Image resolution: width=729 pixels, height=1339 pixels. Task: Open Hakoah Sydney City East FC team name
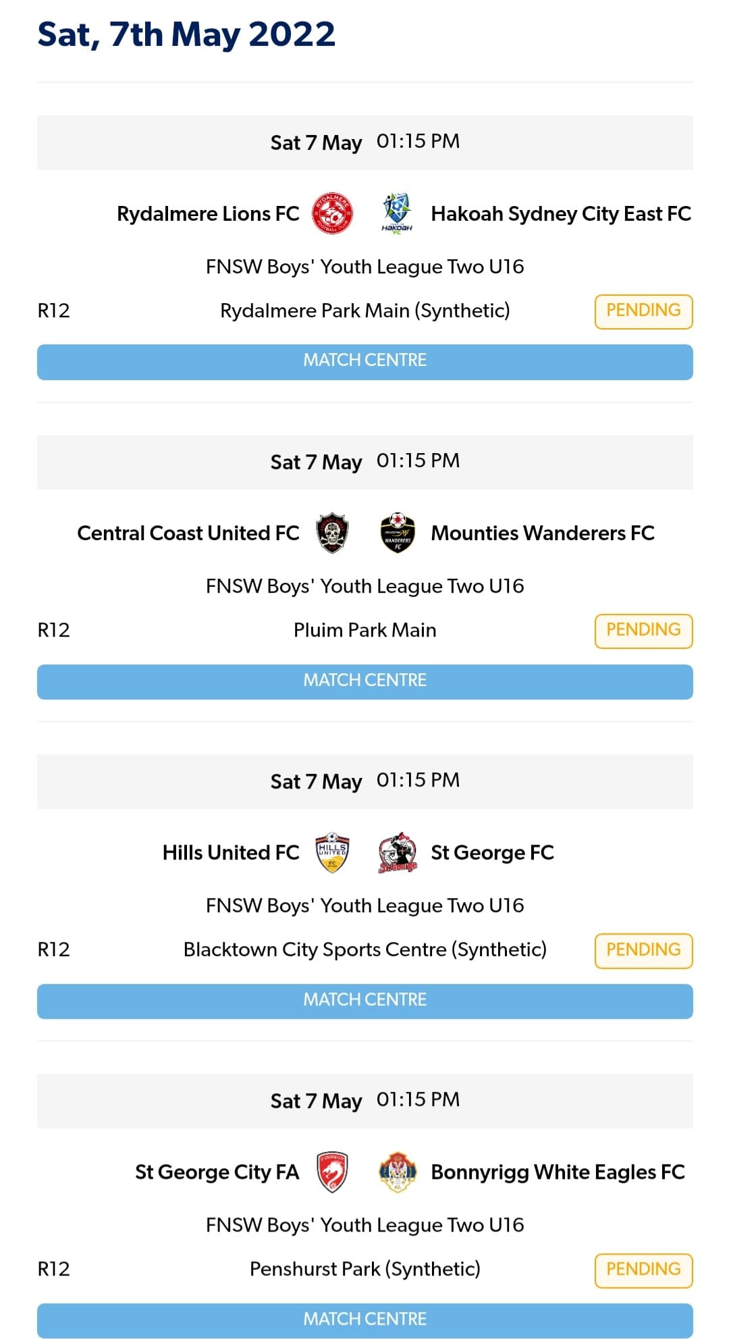561,214
